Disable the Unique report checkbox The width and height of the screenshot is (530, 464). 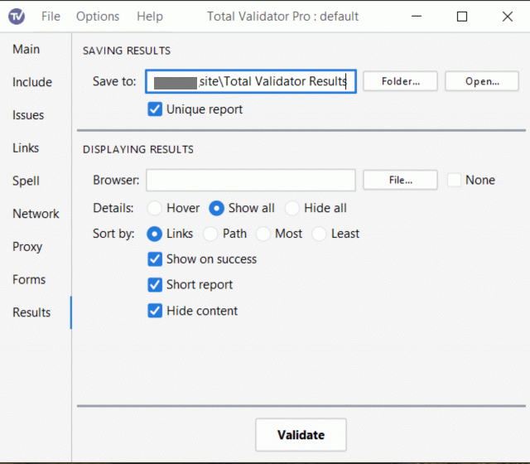point(155,109)
